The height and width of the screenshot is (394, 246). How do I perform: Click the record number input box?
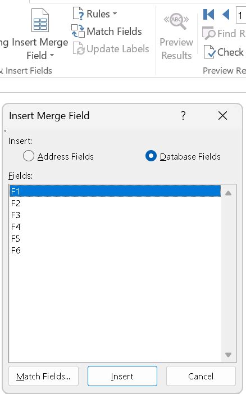241,16
